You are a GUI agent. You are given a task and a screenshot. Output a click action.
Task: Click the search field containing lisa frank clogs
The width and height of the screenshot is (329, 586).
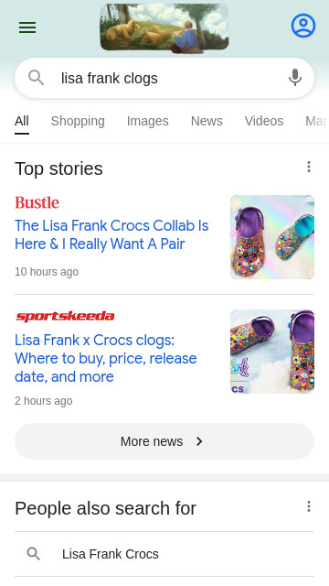(164, 78)
